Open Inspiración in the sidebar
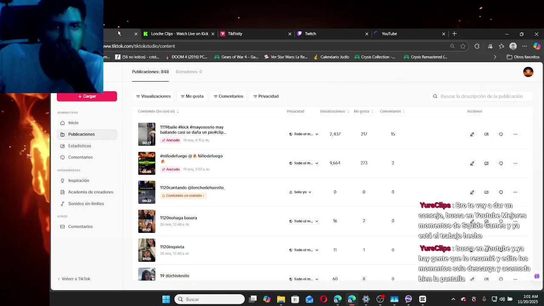Screen dimensions: 544x306 point(87,181)
